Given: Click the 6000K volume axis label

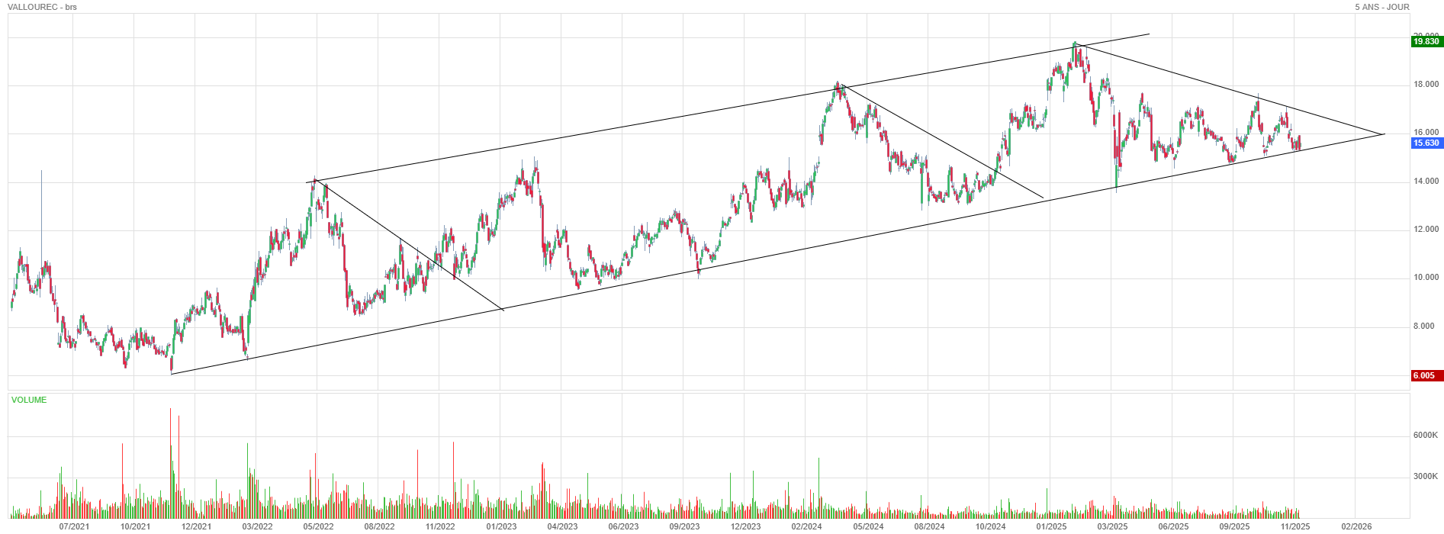Looking at the screenshot, I should tap(1425, 436).
